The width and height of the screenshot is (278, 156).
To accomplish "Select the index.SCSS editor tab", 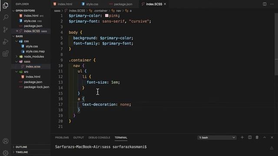I will [x=154, y=4].
